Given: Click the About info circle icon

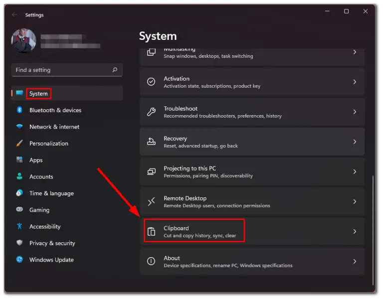Looking at the screenshot, I should tap(151, 262).
